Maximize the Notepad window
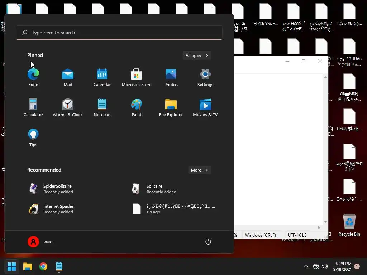The image size is (367, 275). pos(304,61)
